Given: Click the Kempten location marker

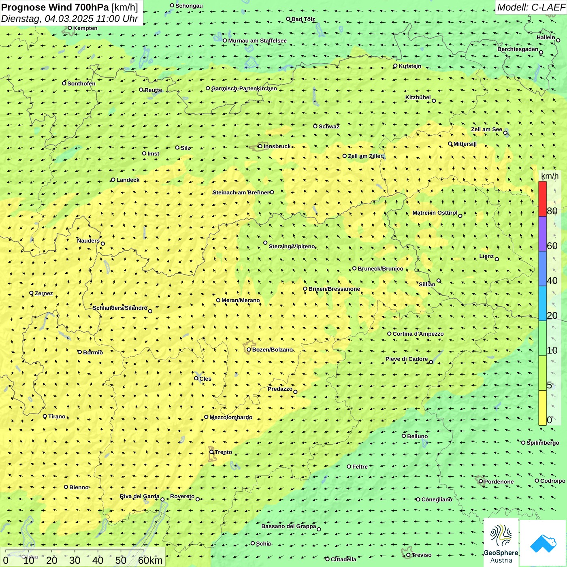Looking at the screenshot, I should (70, 28).
